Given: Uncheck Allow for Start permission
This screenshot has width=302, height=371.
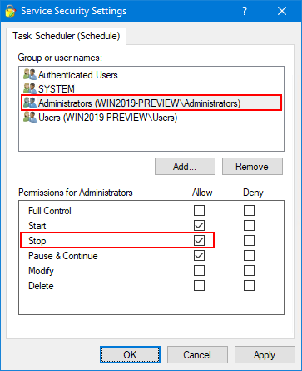Looking at the screenshot, I should click(199, 225).
